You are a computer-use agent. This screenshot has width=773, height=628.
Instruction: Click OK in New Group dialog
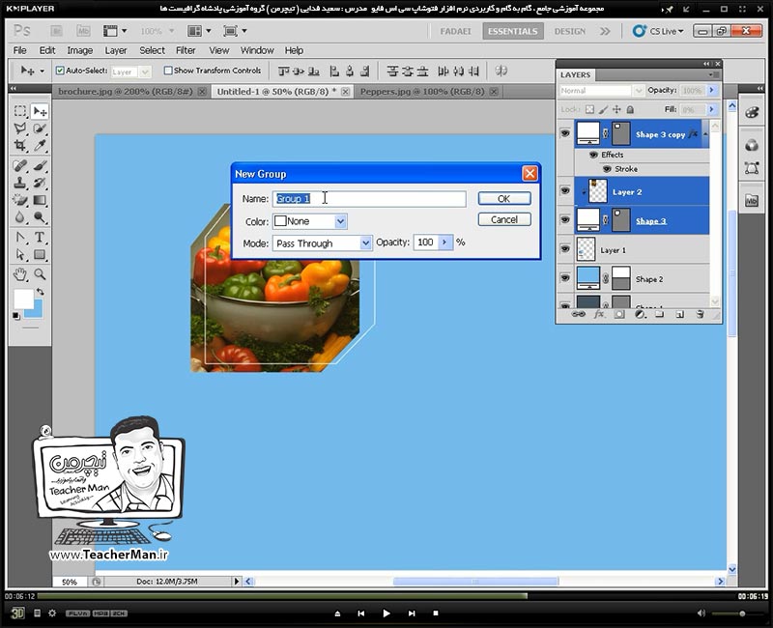[504, 199]
